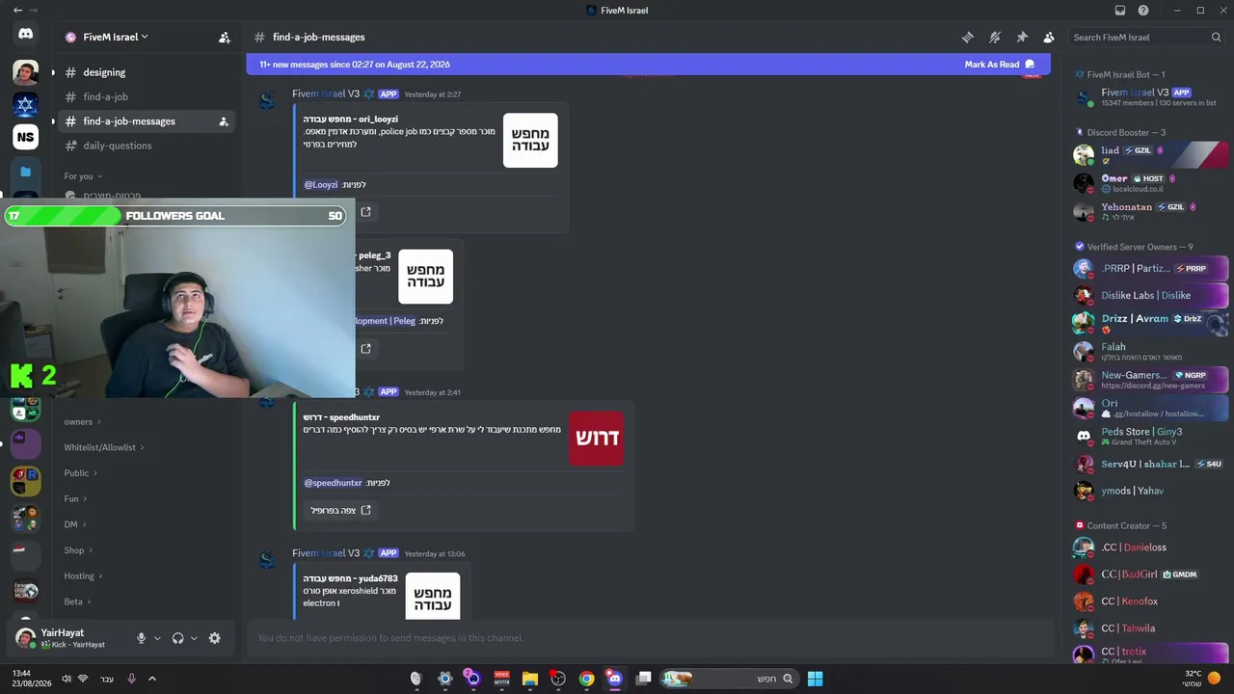Open the Star of David server icon
This screenshot has height=694, width=1234.
click(x=26, y=104)
